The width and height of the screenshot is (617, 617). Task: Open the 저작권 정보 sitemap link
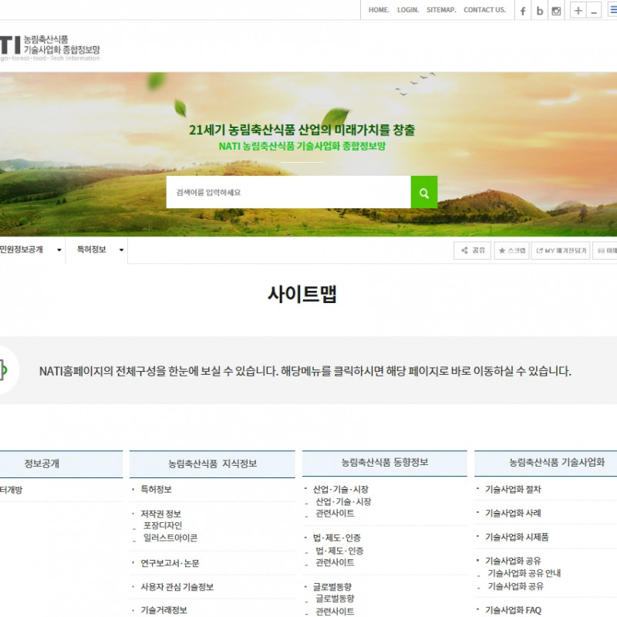(x=160, y=514)
